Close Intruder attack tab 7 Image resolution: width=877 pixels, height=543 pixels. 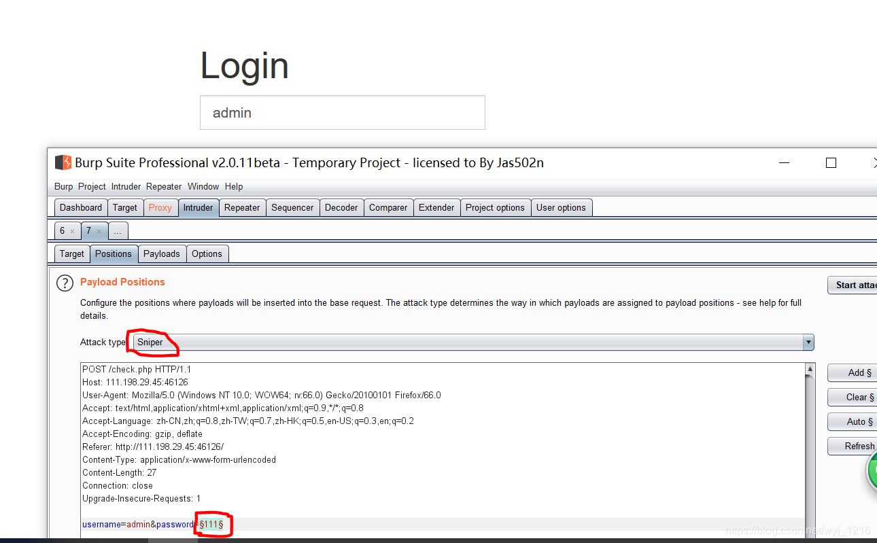99,231
